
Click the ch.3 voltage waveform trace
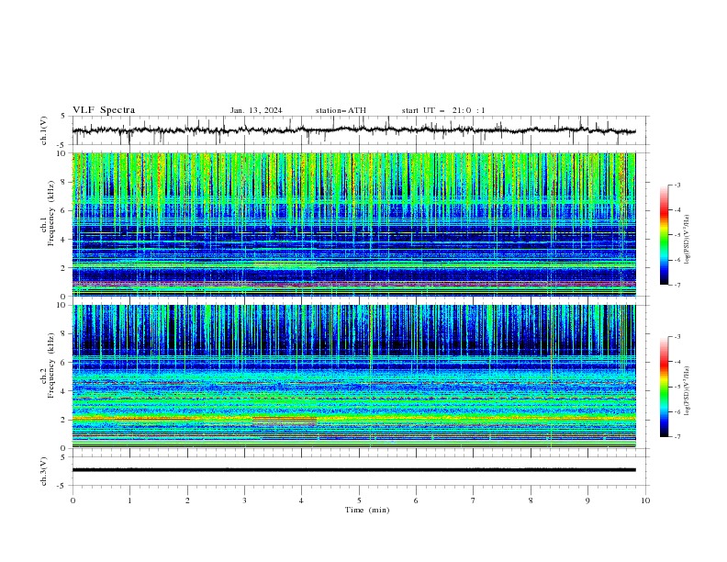coord(353,470)
